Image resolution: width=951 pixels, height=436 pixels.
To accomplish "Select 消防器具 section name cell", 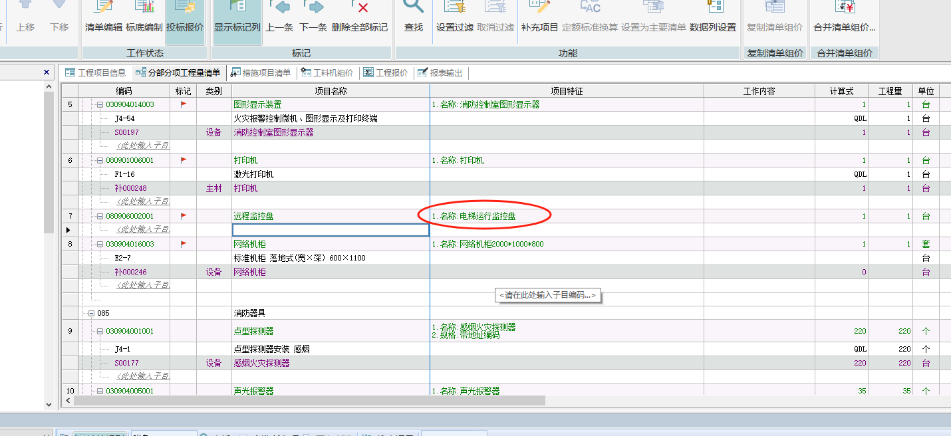I will pos(331,313).
